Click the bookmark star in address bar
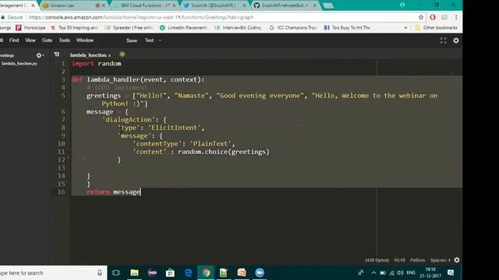Viewport: 499px width, 280px height. click(x=421, y=17)
